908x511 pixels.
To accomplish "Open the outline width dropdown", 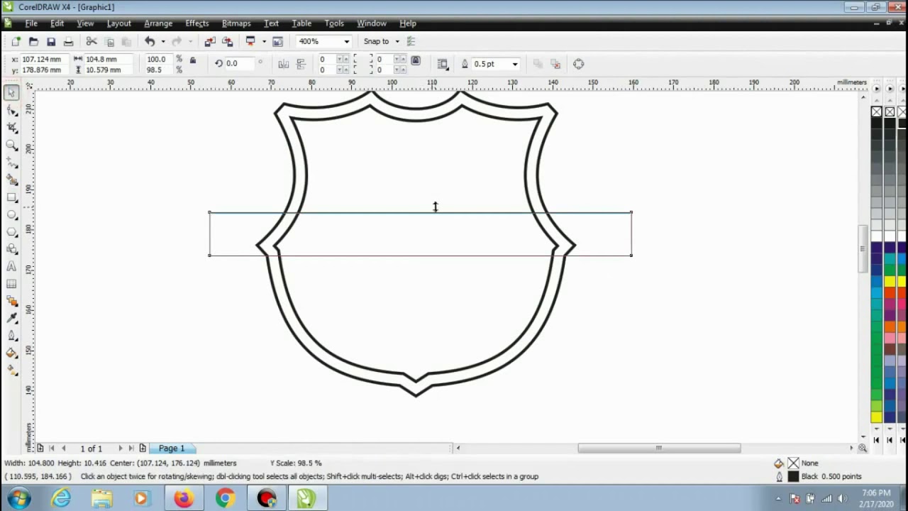I will 515,64.
